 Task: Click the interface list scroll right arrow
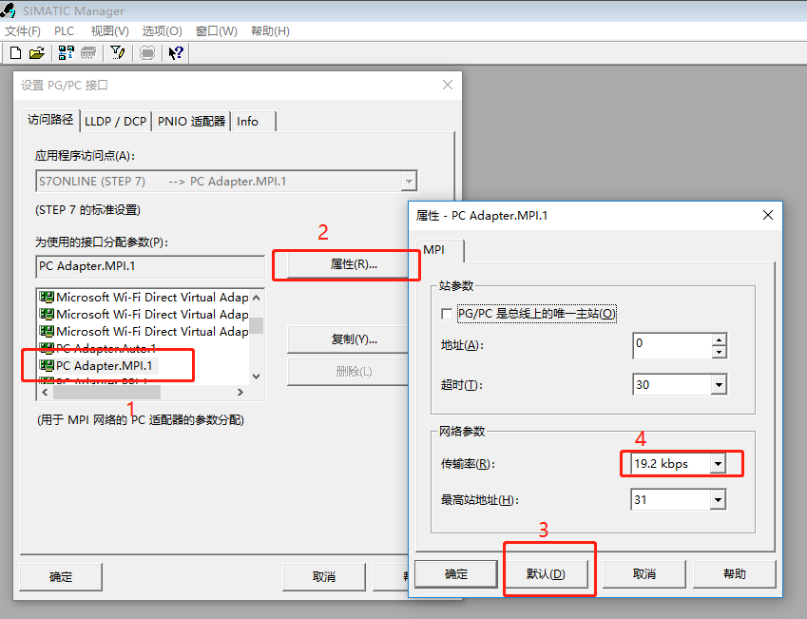pos(240,393)
